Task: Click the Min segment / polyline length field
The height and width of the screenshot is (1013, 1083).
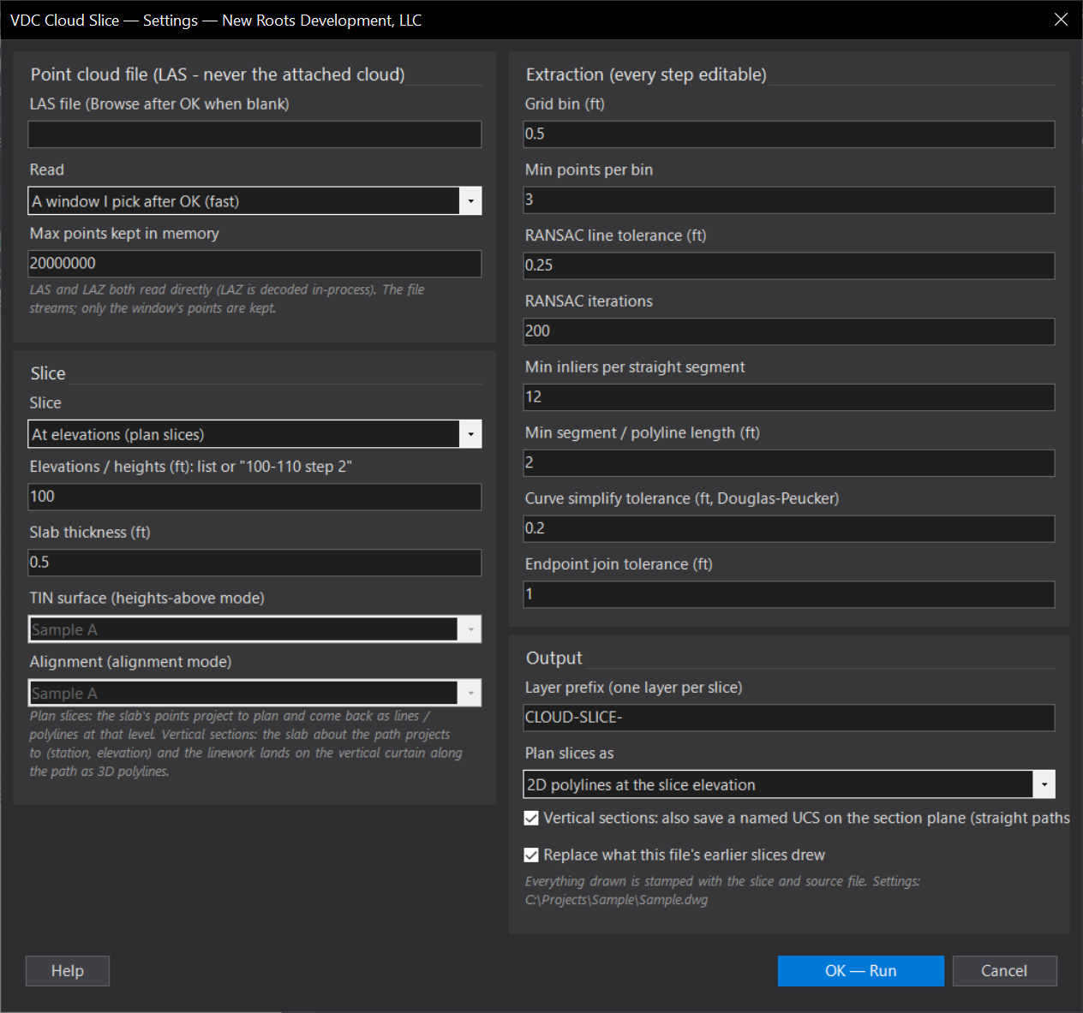Action: (x=789, y=463)
